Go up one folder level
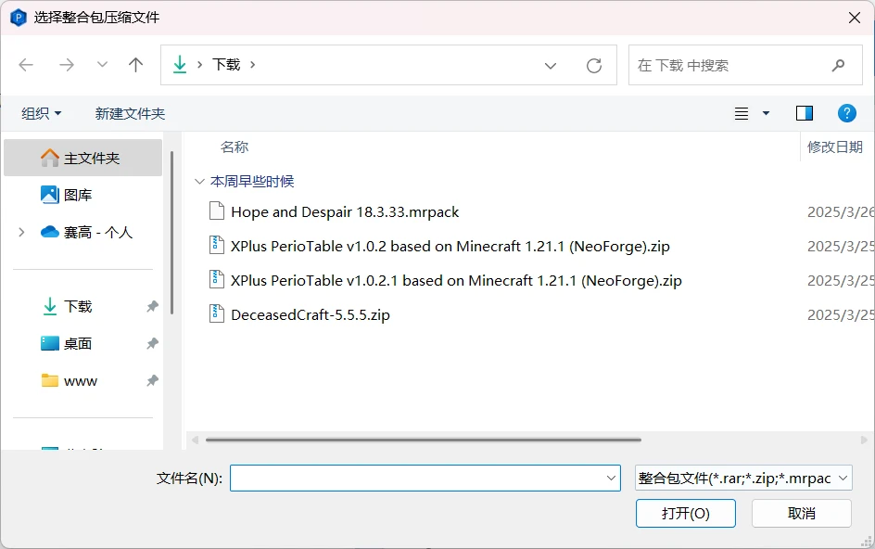 [x=135, y=65]
